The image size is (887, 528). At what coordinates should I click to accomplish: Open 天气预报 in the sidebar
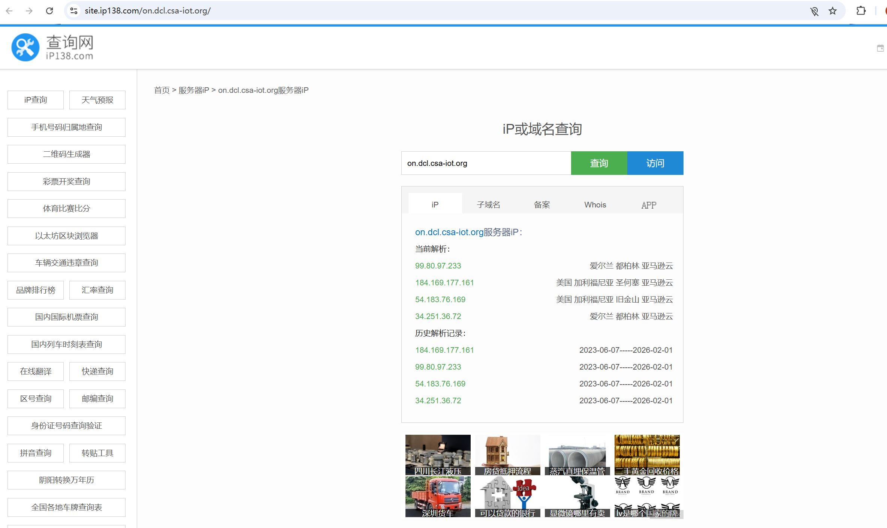[97, 100]
